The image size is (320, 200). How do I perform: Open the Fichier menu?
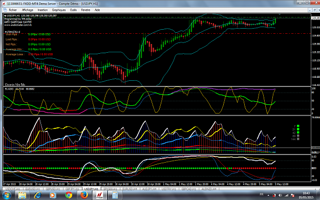tap(13, 10)
